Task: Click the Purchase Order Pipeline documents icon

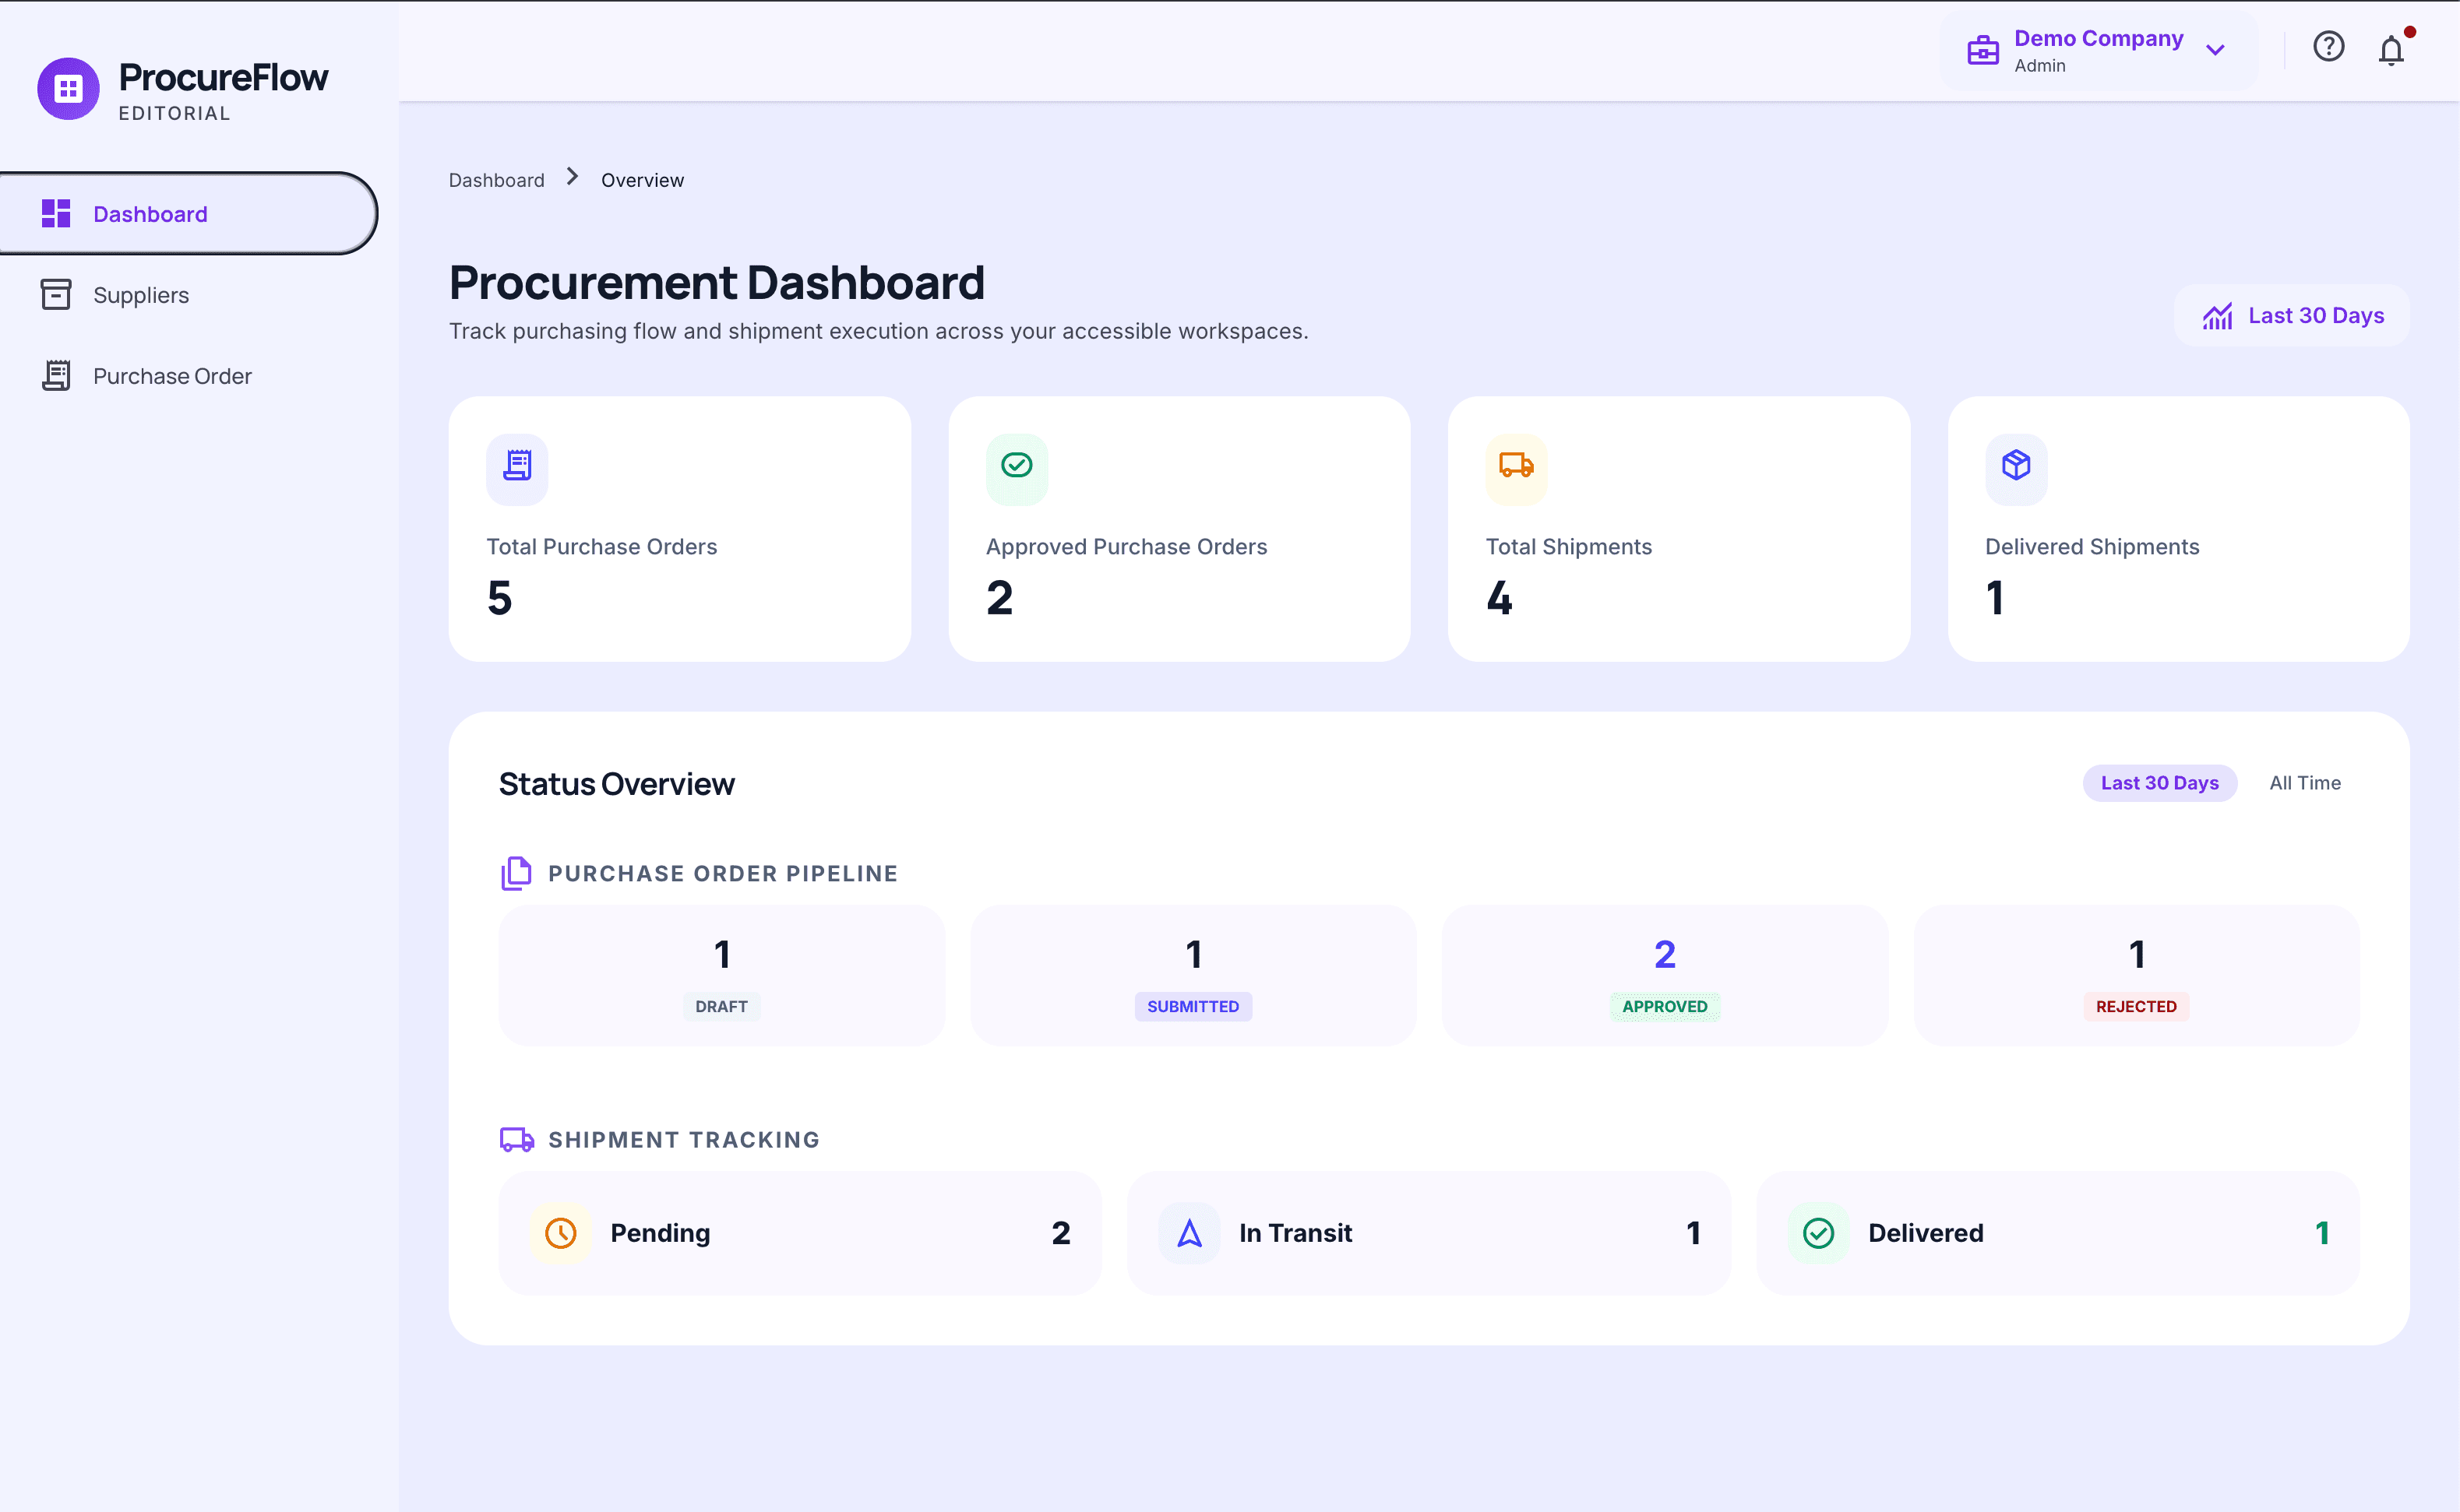Action: point(516,873)
